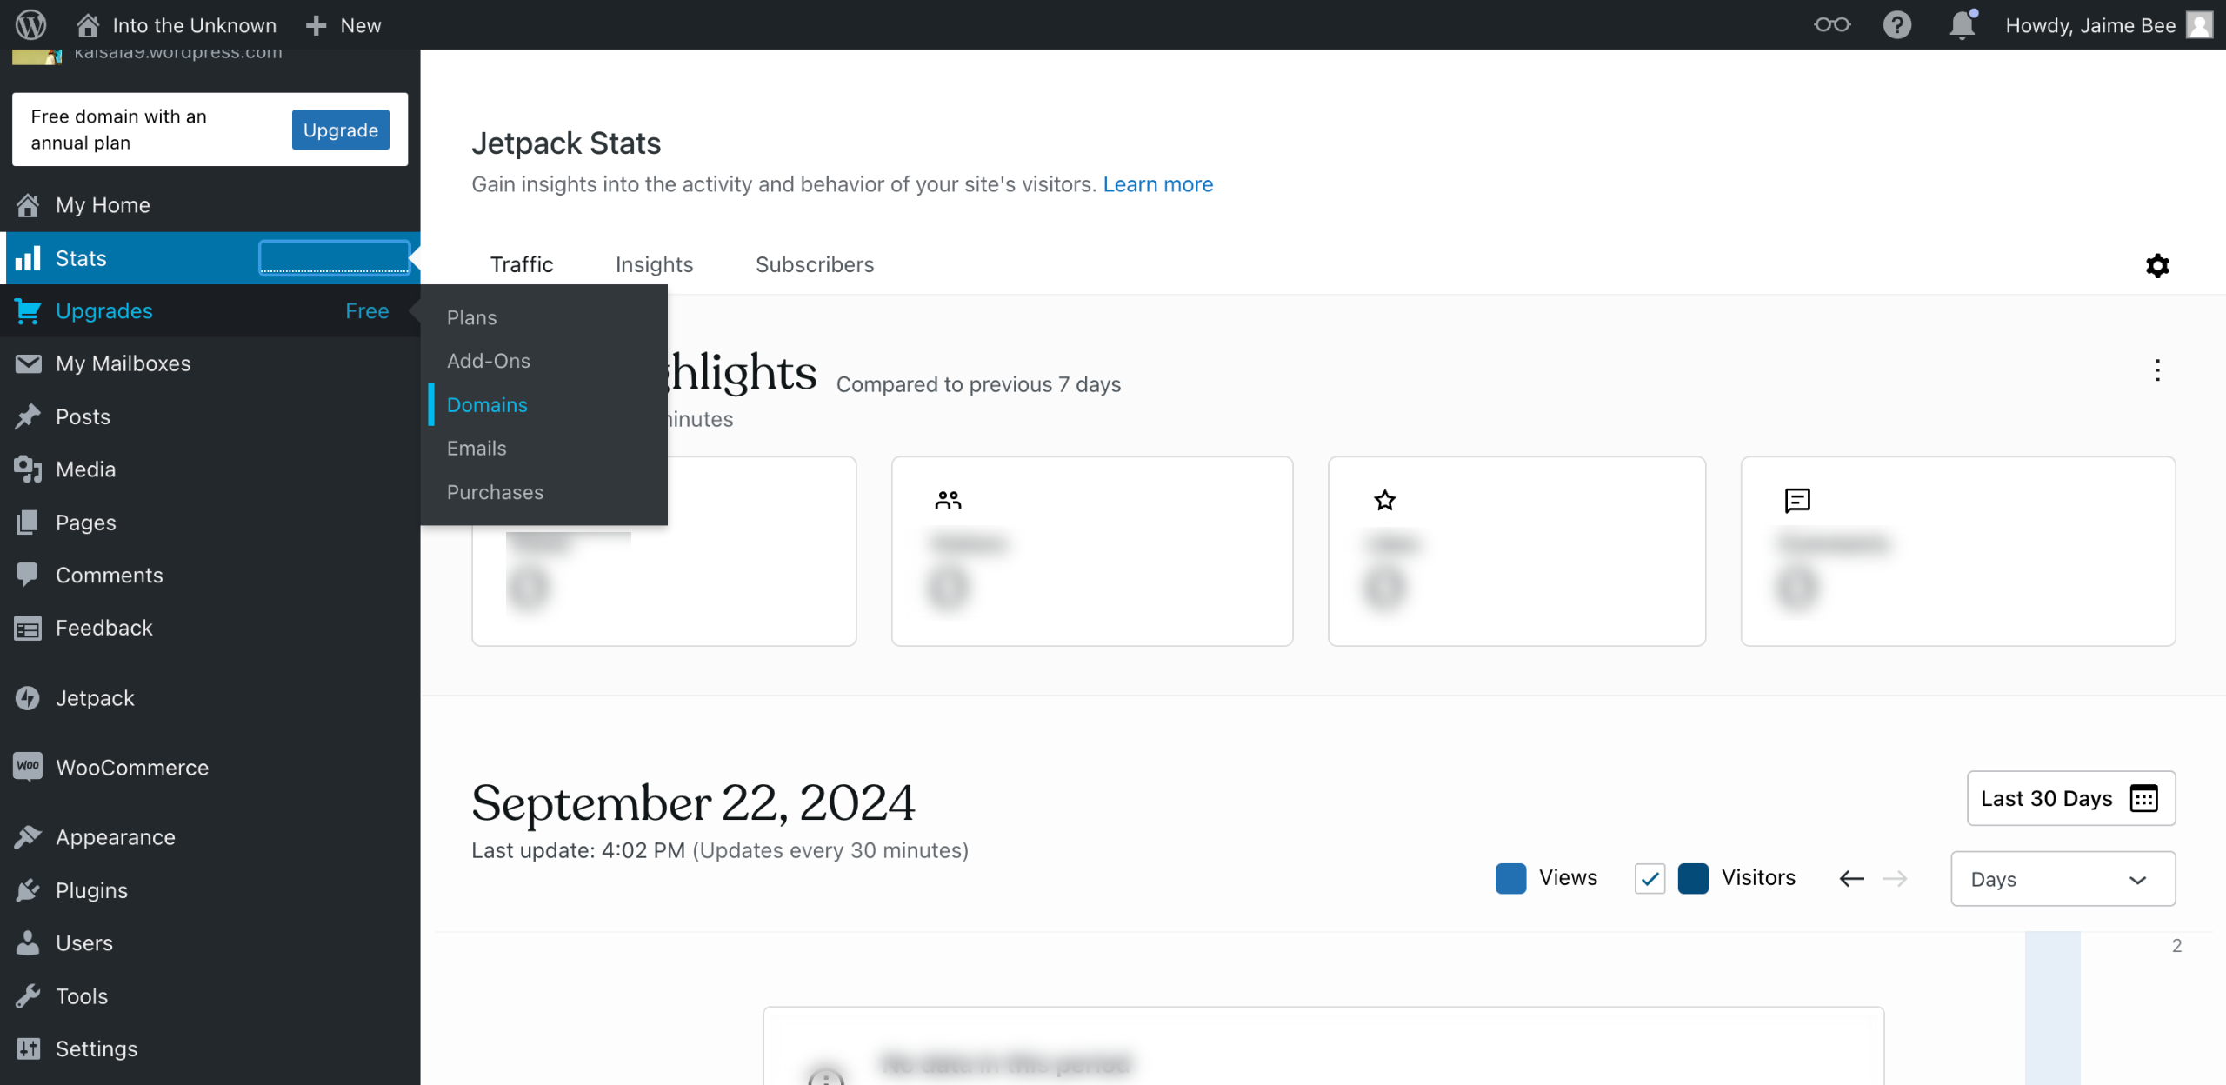The height and width of the screenshot is (1085, 2226).
Task: Open the help question mark icon
Action: pos(1896,24)
